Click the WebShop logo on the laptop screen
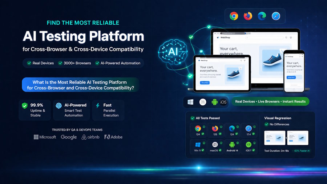The height and width of the screenshot is (184, 327). coord(223,37)
